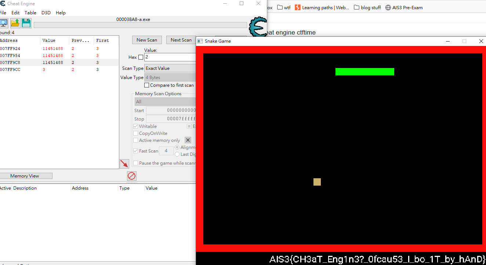Click the red arrow add address icon
This screenshot has width=486, height=265.
(x=124, y=164)
